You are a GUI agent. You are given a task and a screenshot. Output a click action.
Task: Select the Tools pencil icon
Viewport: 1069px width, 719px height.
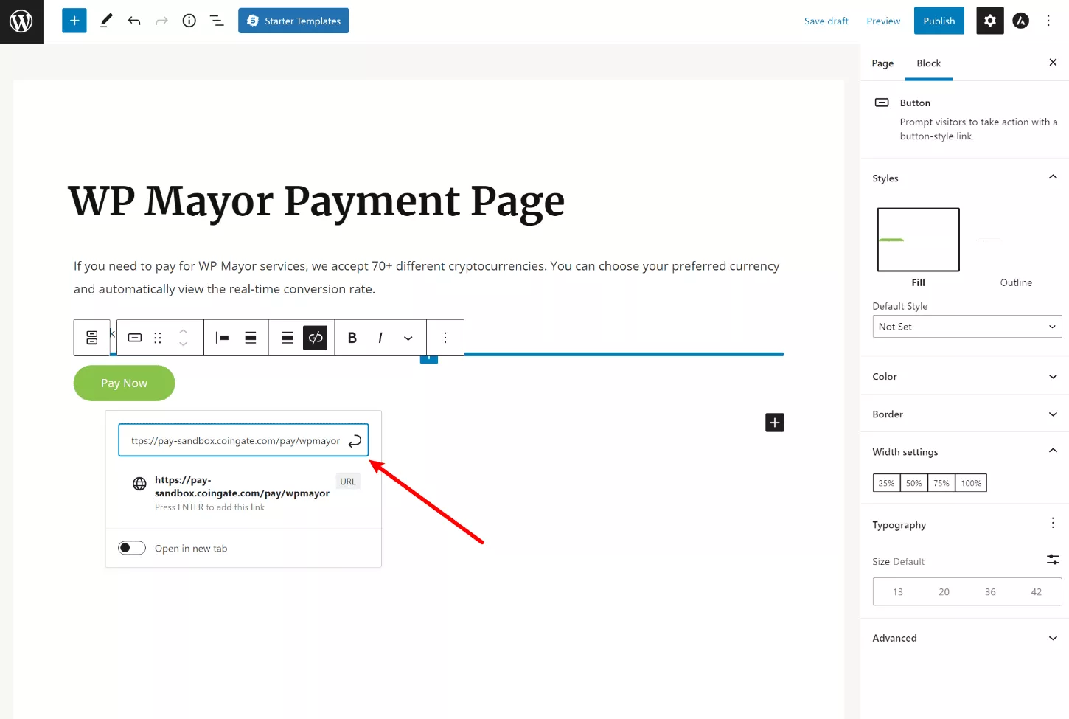(x=106, y=21)
